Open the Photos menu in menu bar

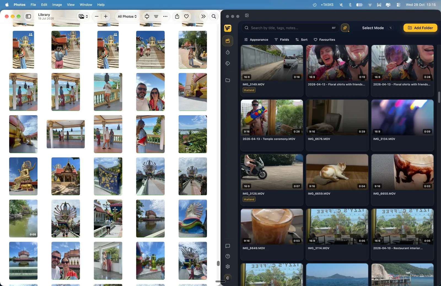tap(20, 5)
